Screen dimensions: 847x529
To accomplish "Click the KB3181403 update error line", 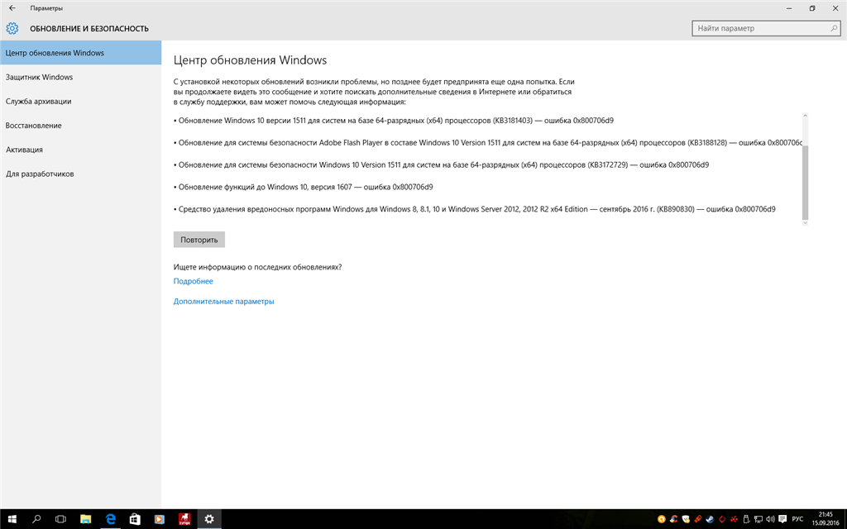I will click(393, 121).
